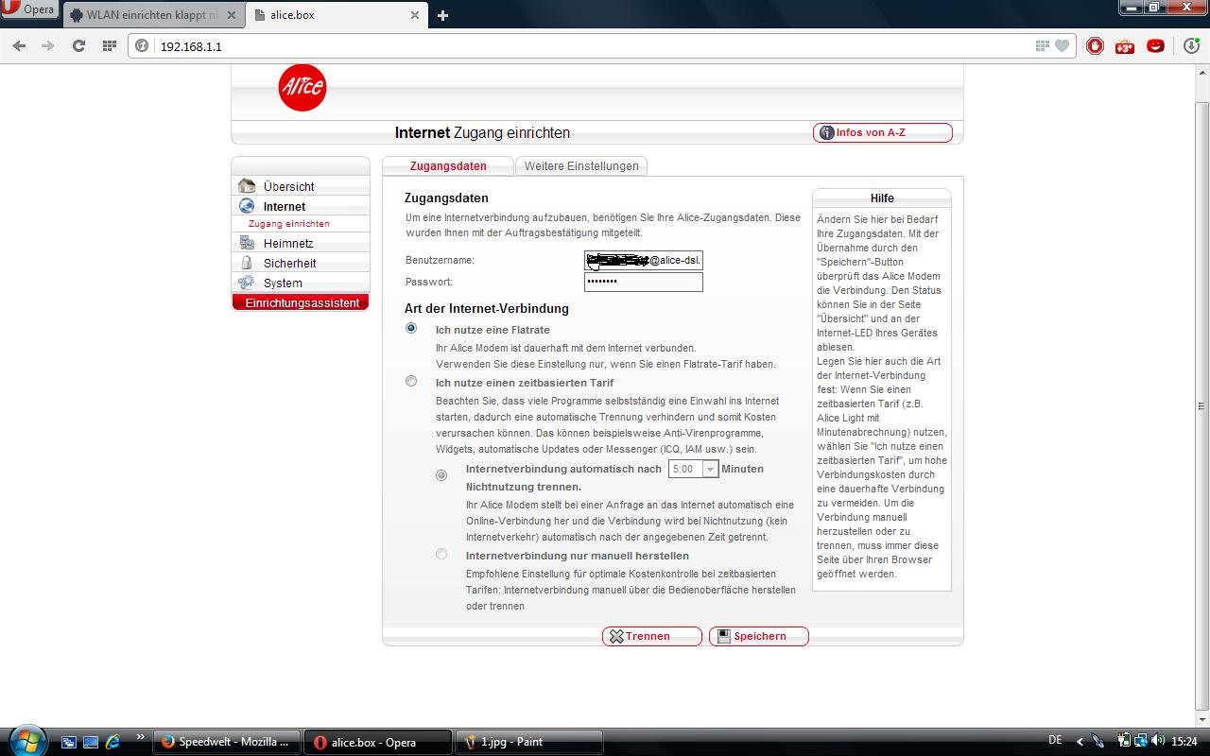
Task: Bookmark page with the heart icon
Action: [x=1062, y=45]
